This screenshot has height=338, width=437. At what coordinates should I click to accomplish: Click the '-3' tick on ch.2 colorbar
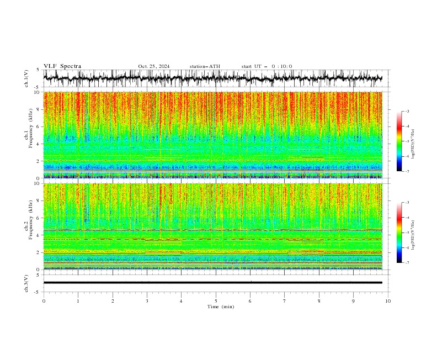[x=407, y=203]
